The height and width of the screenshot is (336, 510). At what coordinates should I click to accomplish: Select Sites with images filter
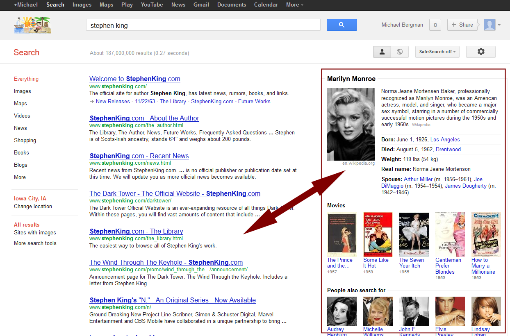35,232
